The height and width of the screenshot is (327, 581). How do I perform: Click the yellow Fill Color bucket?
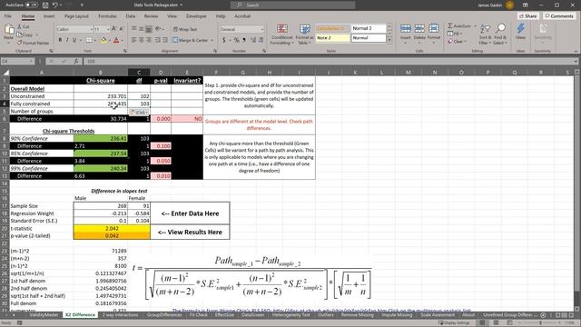(103, 40)
